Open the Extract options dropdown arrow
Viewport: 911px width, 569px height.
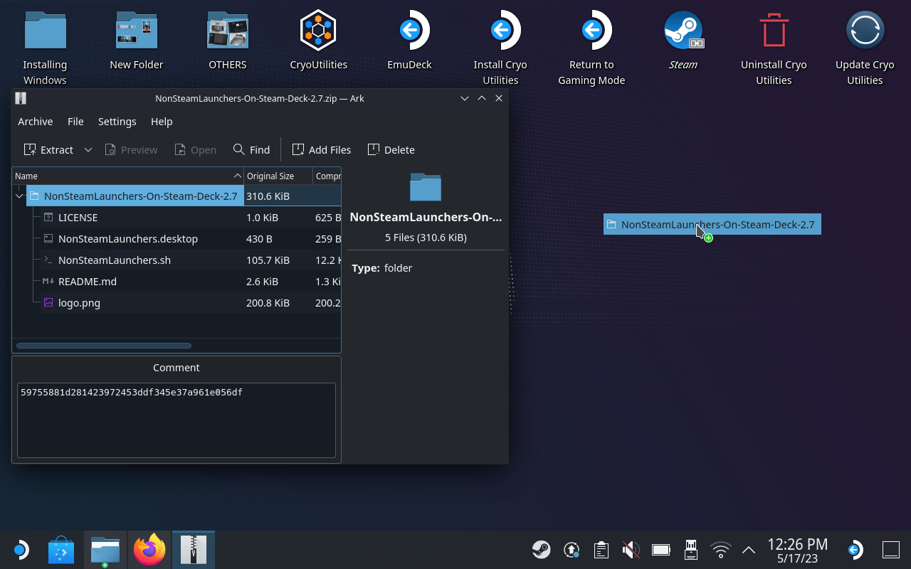88,149
